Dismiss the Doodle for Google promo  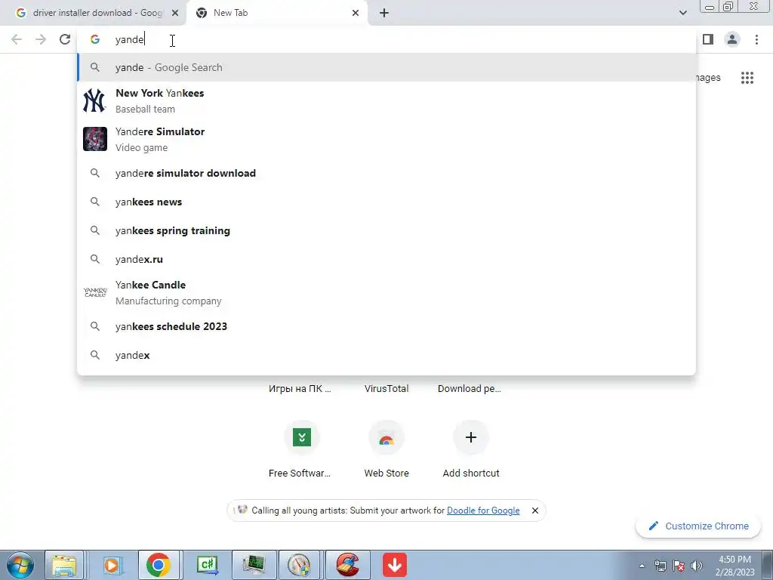tap(535, 511)
